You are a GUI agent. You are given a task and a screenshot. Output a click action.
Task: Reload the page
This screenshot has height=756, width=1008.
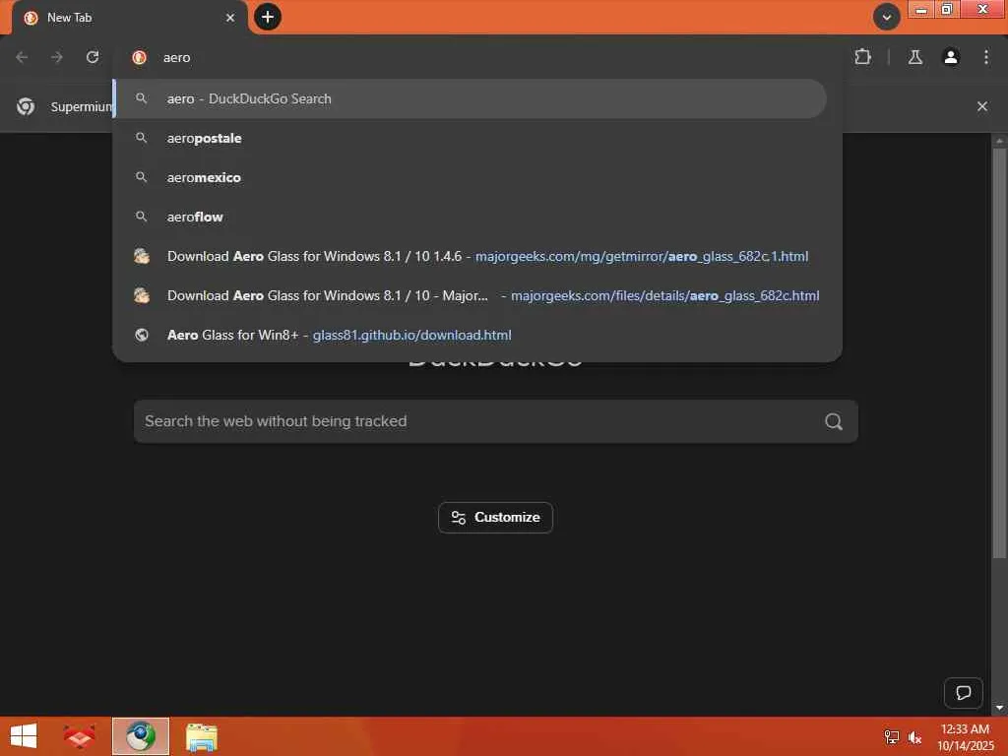click(x=93, y=57)
